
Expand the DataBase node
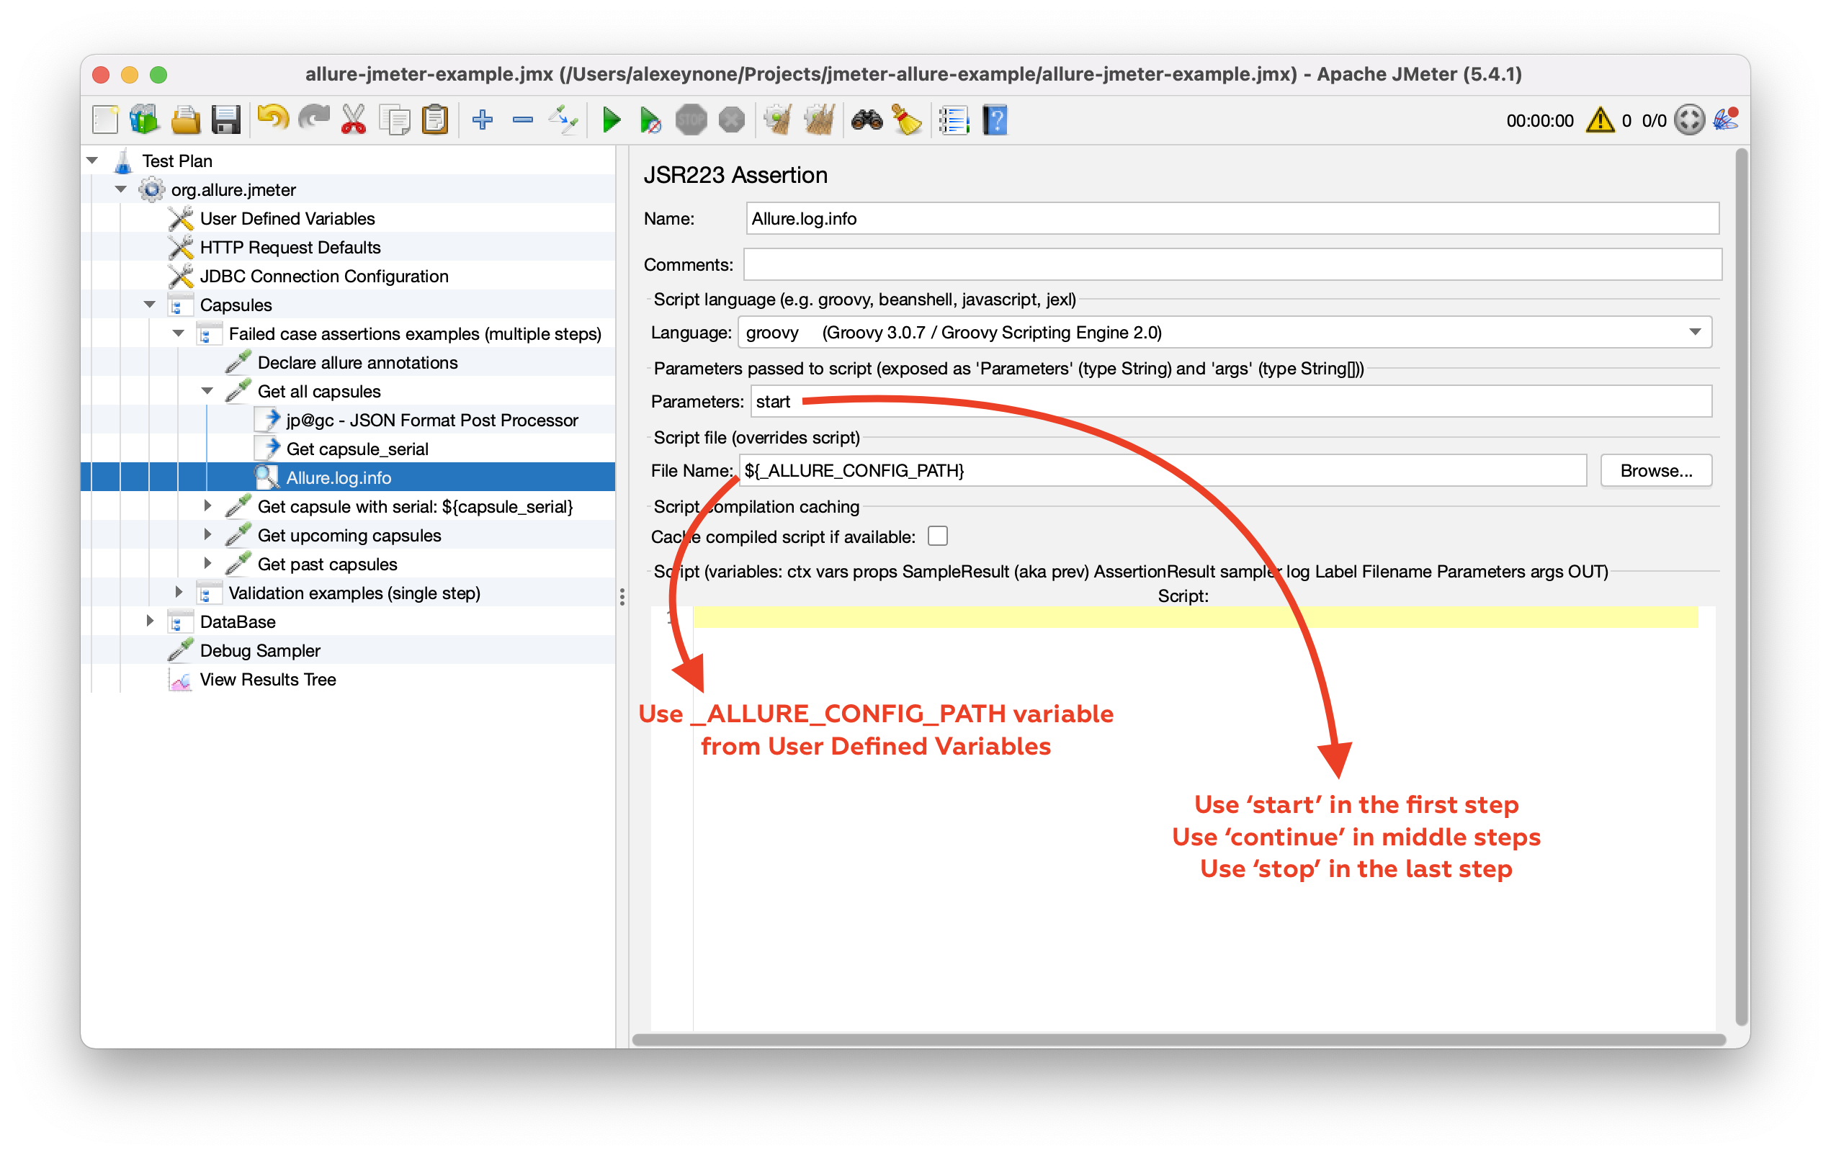[150, 622]
